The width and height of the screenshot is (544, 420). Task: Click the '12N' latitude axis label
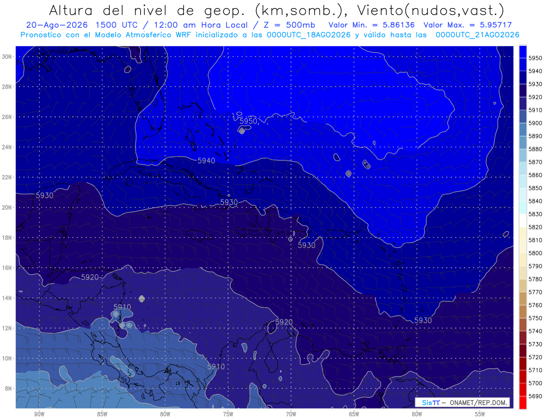coord(7,328)
